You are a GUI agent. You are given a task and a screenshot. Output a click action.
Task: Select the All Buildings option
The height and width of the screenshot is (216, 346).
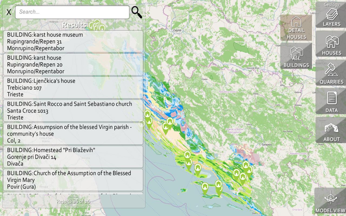point(296,56)
